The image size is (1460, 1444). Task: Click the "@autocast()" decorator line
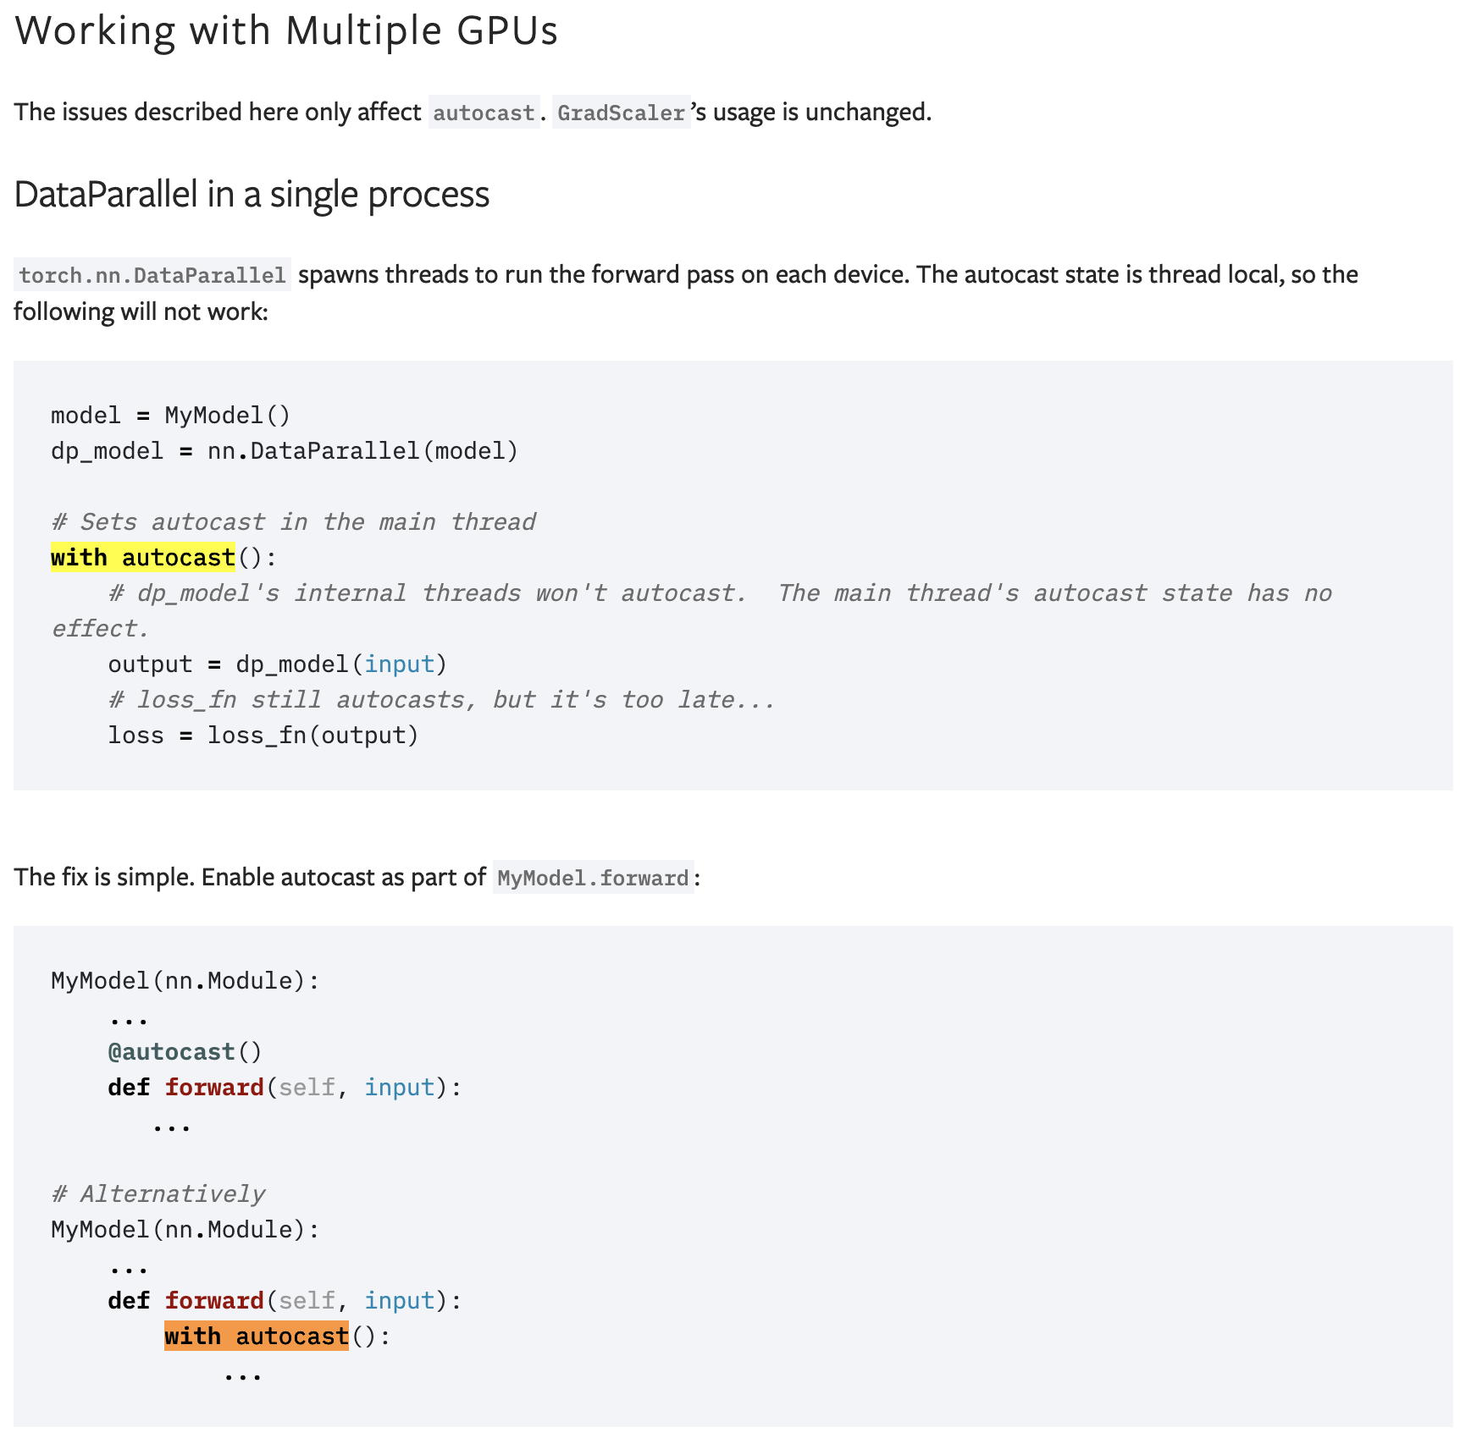point(185,1052)
